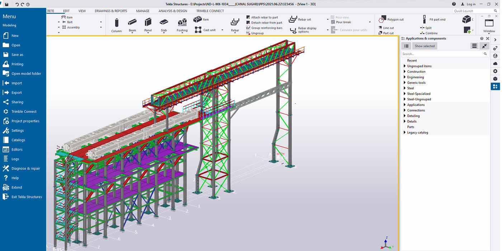The image size is (502, 251).
Task: Open the Analysis & Design tab
Action: 172,11
